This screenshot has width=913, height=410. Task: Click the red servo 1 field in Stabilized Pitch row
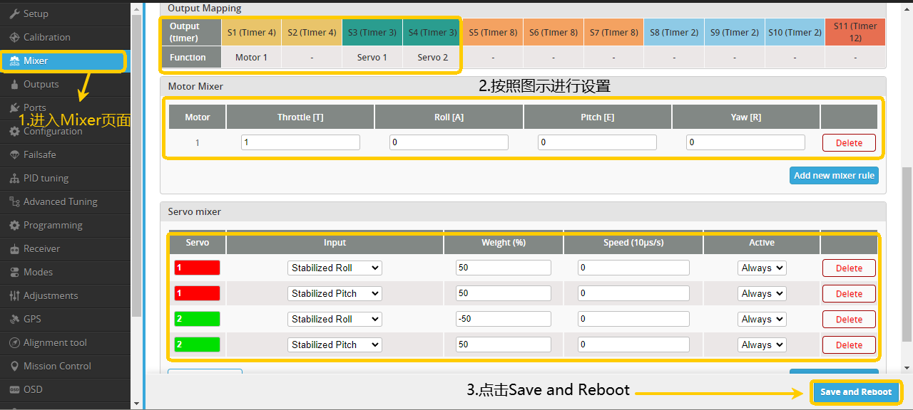198,293
